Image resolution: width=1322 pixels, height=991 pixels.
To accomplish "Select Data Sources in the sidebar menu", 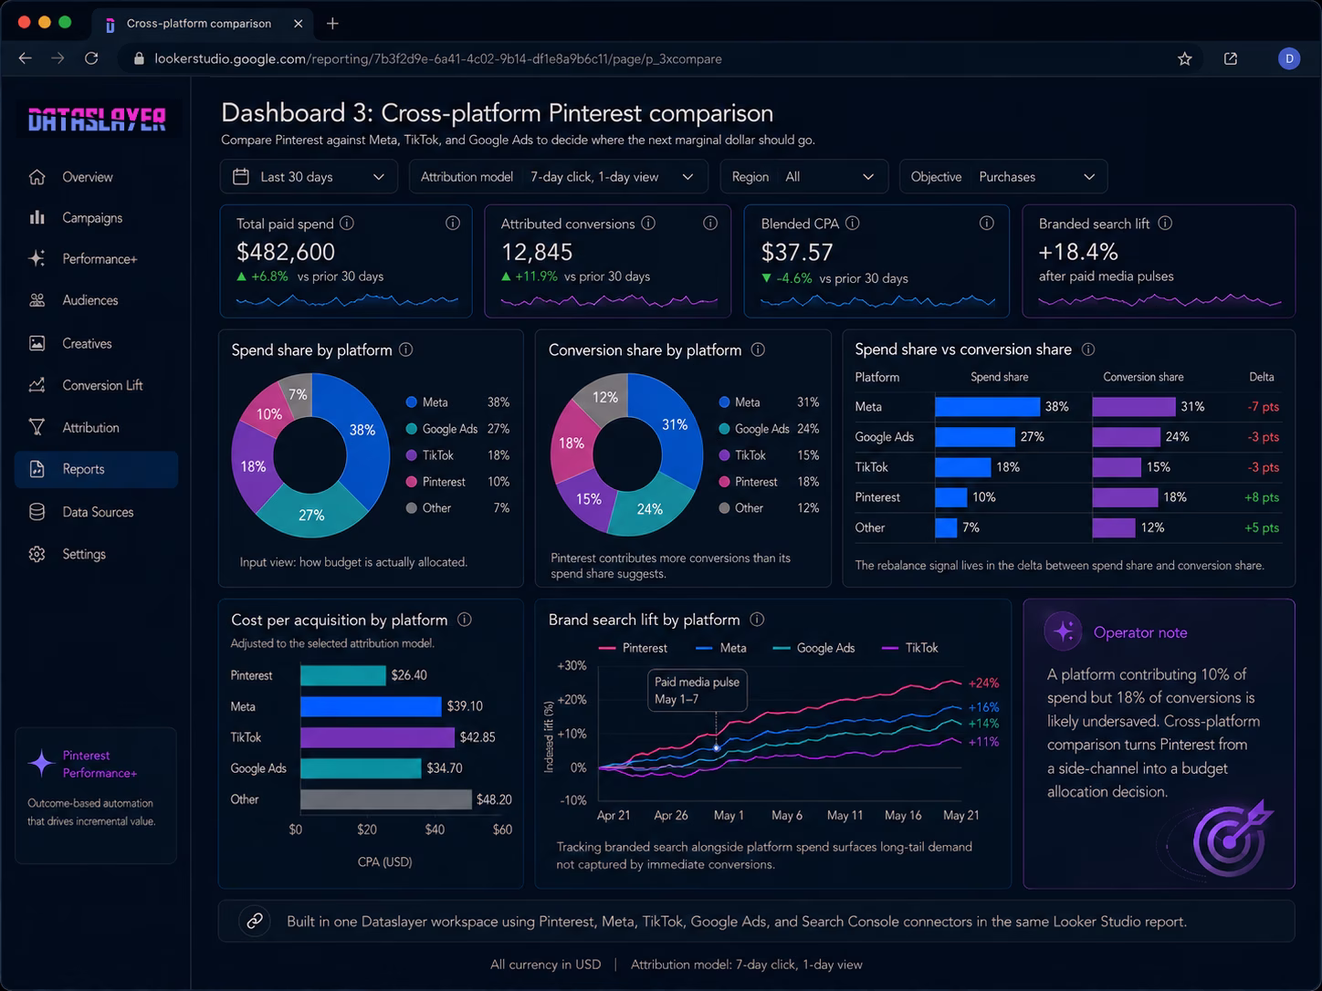I will [x=97, y=512].
